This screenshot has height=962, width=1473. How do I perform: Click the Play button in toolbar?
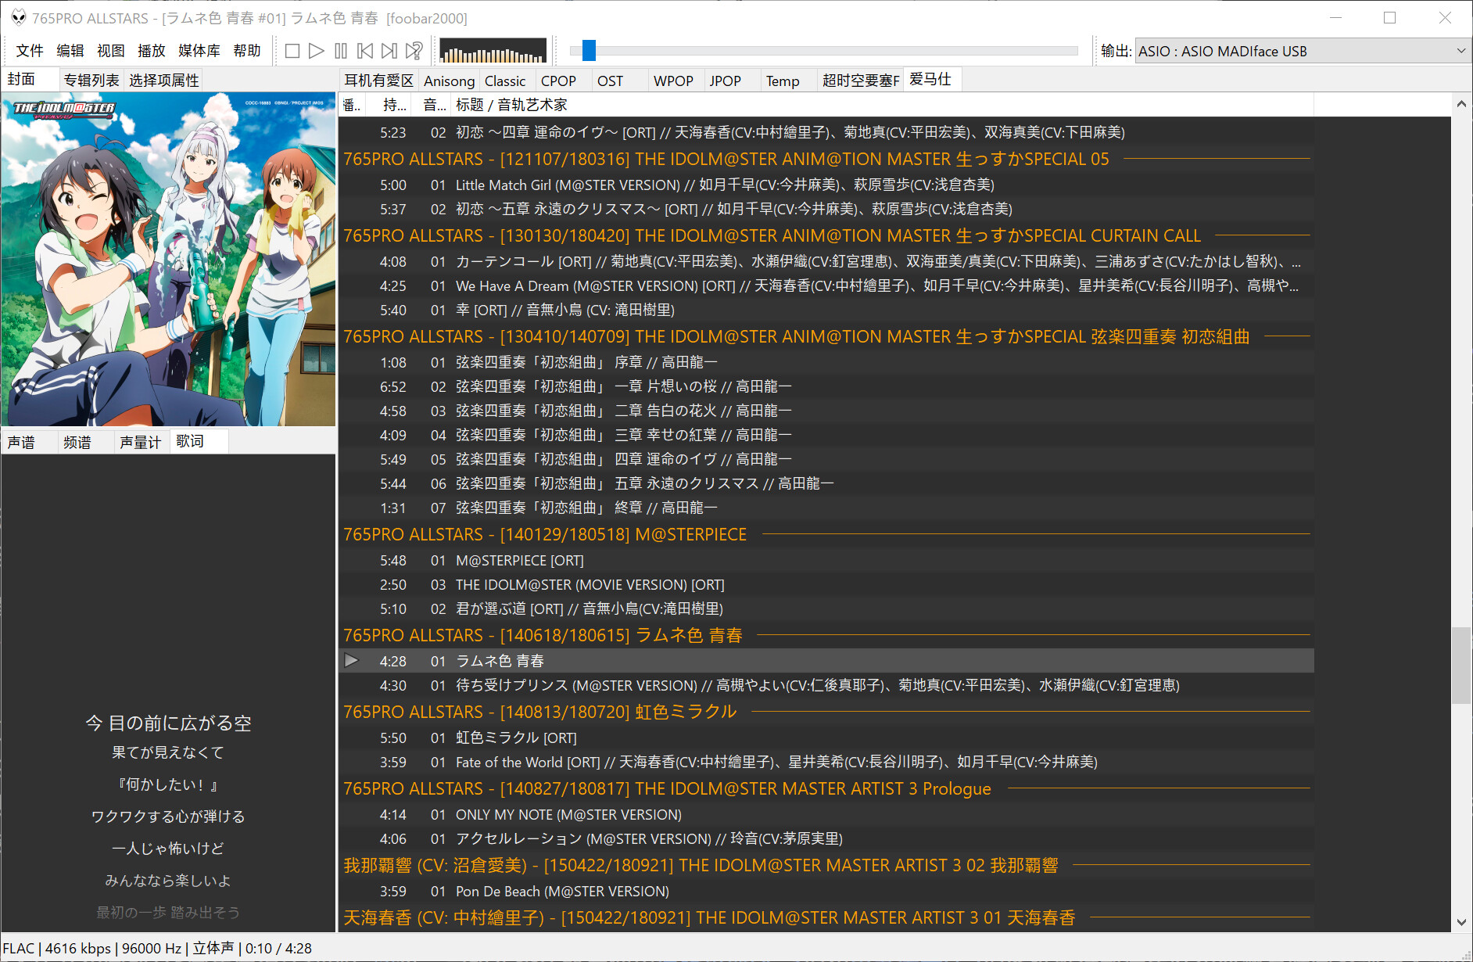coord(317,51)
